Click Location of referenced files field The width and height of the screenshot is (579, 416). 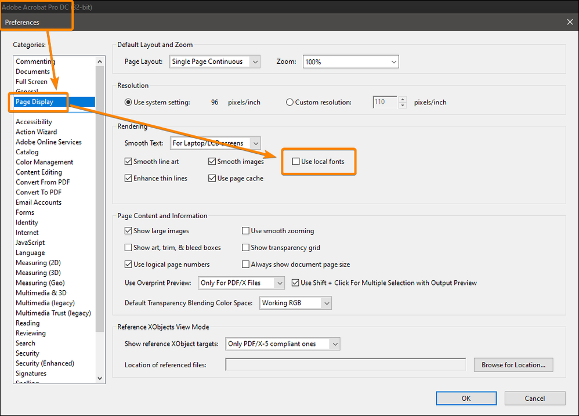pos(346,365)
